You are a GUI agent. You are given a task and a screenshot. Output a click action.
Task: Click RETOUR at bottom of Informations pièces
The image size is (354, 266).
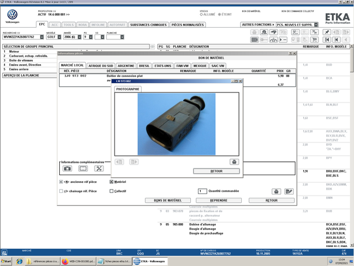click(272, 201)
